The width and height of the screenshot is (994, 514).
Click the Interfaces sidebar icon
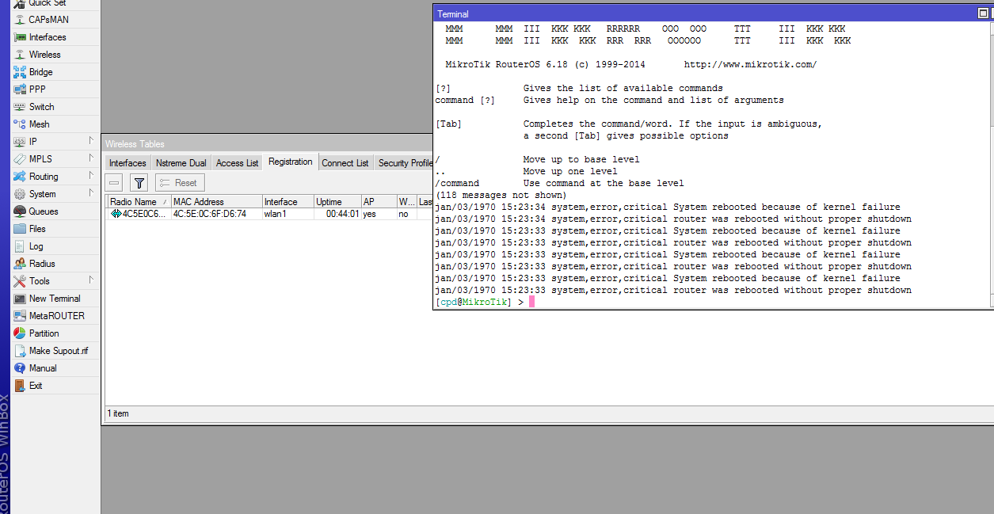[20, 37]
